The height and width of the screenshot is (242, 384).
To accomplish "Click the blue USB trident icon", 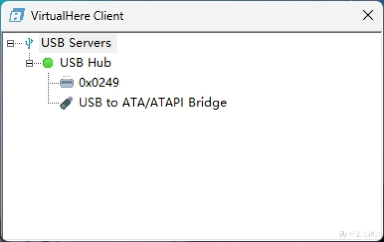I will [x=29, y=43].
